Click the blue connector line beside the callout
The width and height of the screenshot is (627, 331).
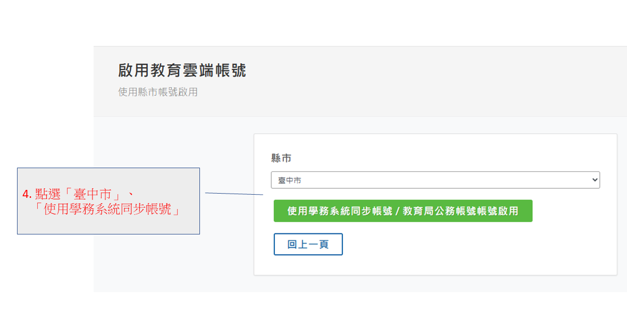[x=234, y=194]
